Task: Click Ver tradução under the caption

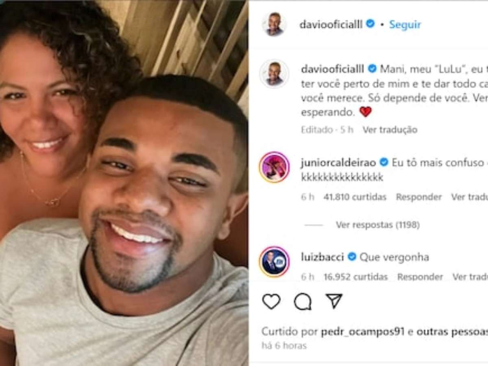Action: [x=390, y=130]
